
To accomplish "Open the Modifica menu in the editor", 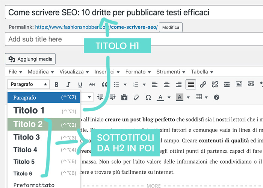I will tap(41, 72).
